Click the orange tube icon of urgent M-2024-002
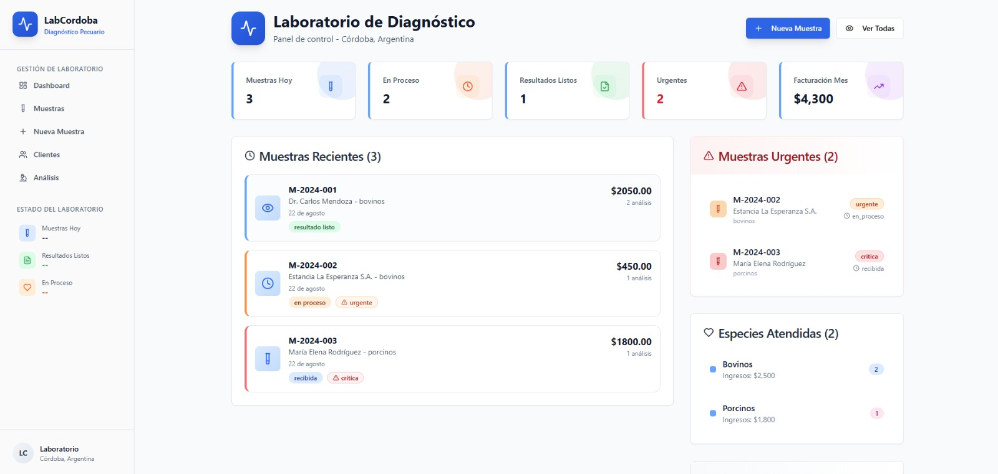 [x=718, y=209]
